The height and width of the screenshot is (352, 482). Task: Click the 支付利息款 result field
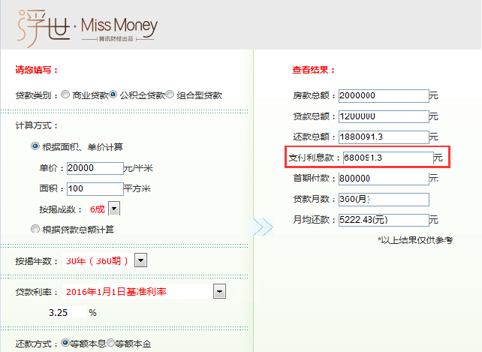387,158
